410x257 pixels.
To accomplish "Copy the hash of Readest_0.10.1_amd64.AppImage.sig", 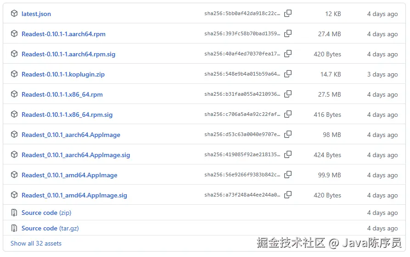I will [288, 195].
